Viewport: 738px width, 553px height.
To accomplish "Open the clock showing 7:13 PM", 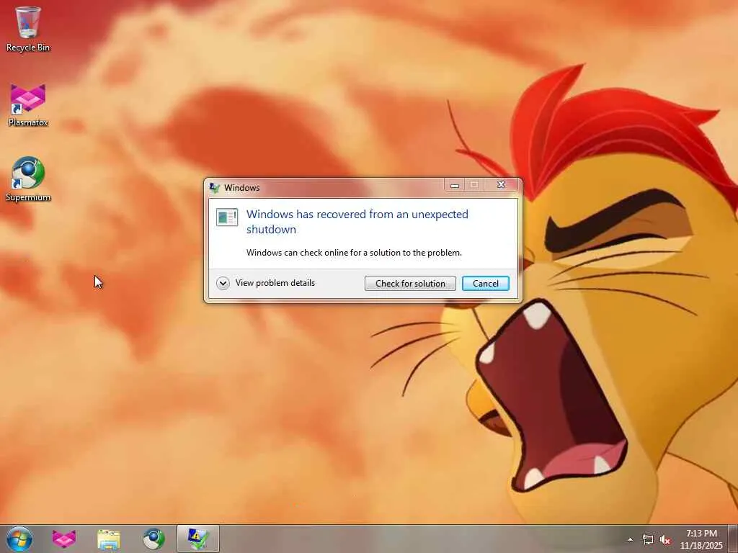I will [x=701, y=539].
